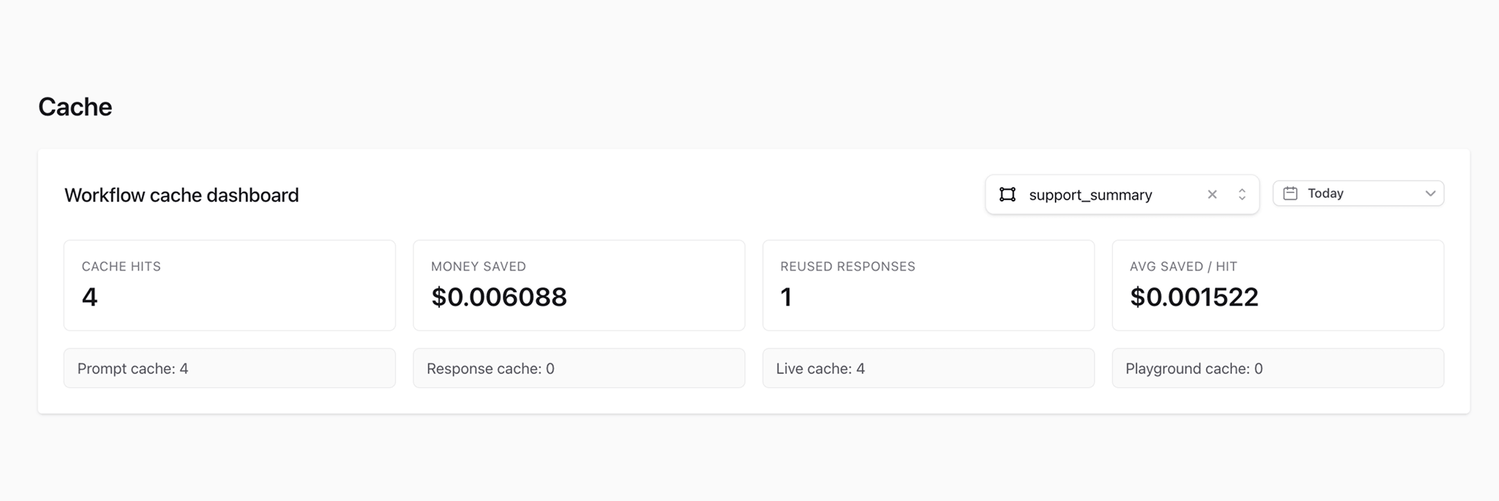Click the Reused Responses card label
Screen dimensions: 1499x501
(x=847, y=267)
